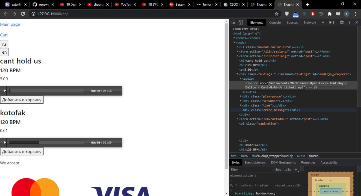Expand the div scrubber node
The height and width of the screenshot is (196, 361).
pos(241,101)
